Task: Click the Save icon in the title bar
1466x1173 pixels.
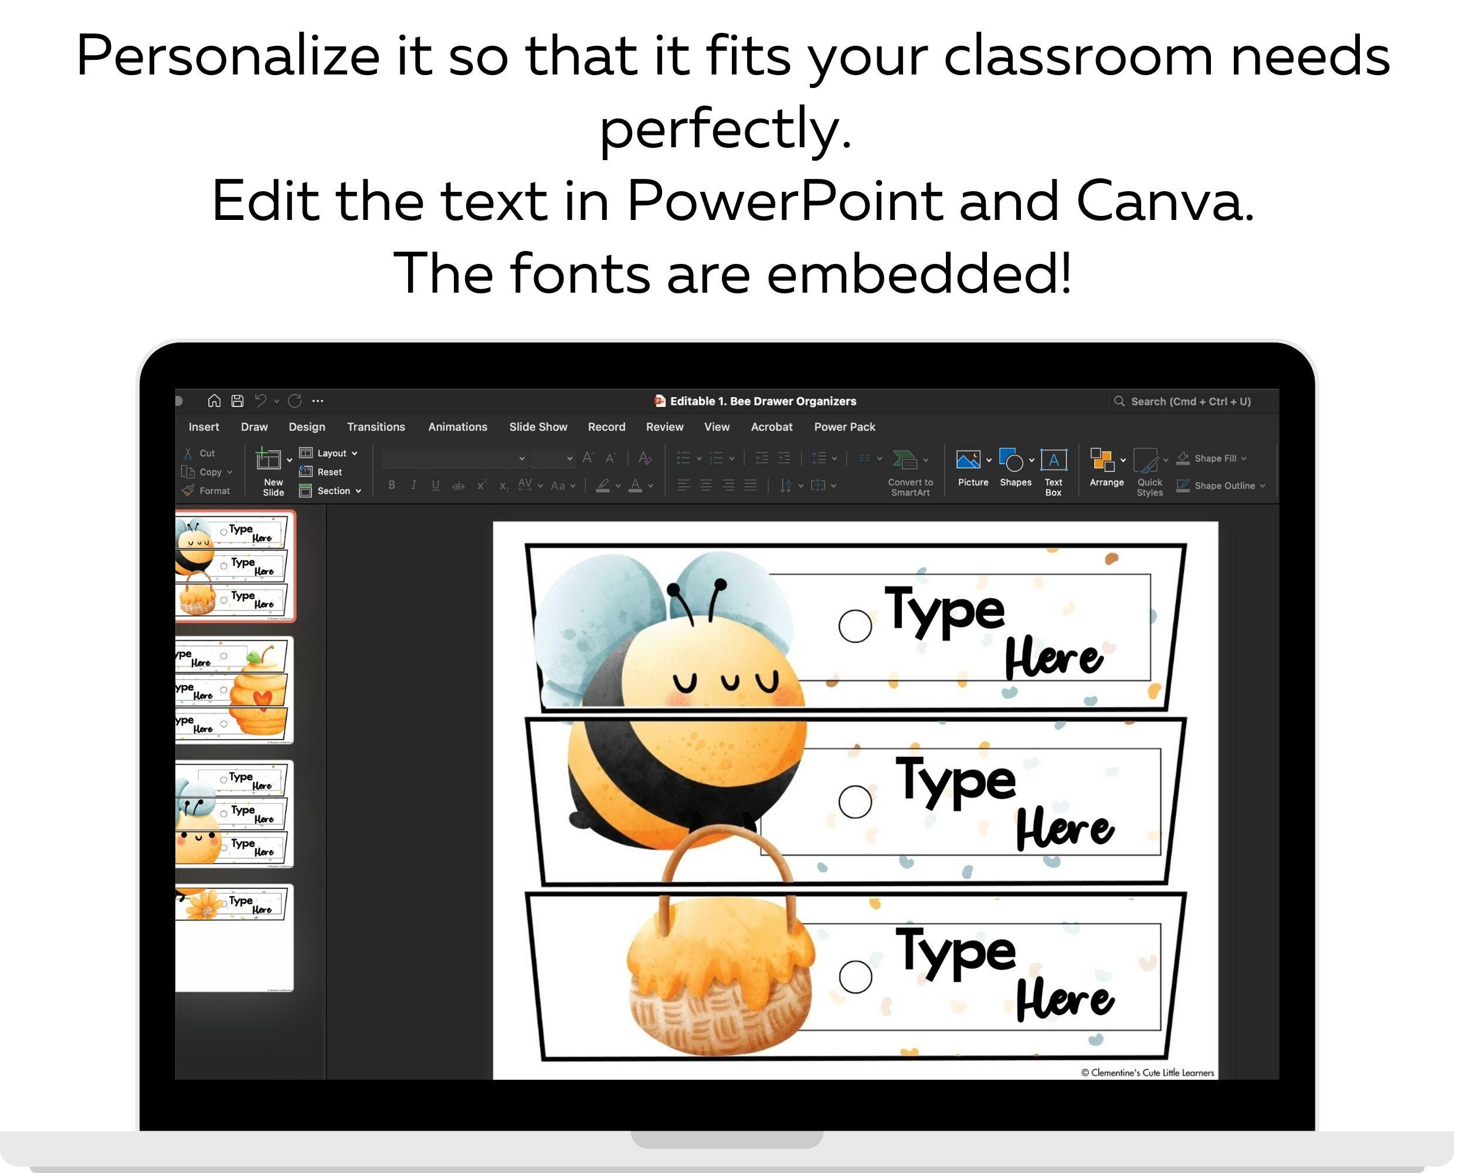Action: [237, 401]
